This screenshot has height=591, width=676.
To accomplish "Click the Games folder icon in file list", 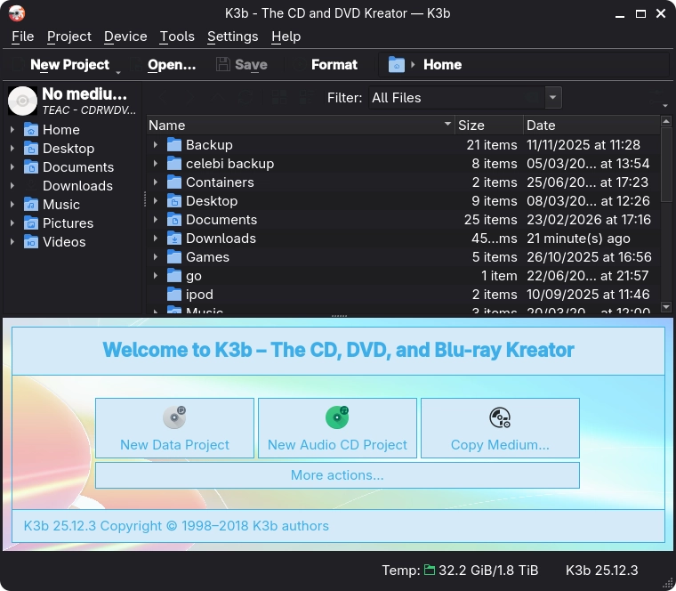I will click(x=174, y=257).
